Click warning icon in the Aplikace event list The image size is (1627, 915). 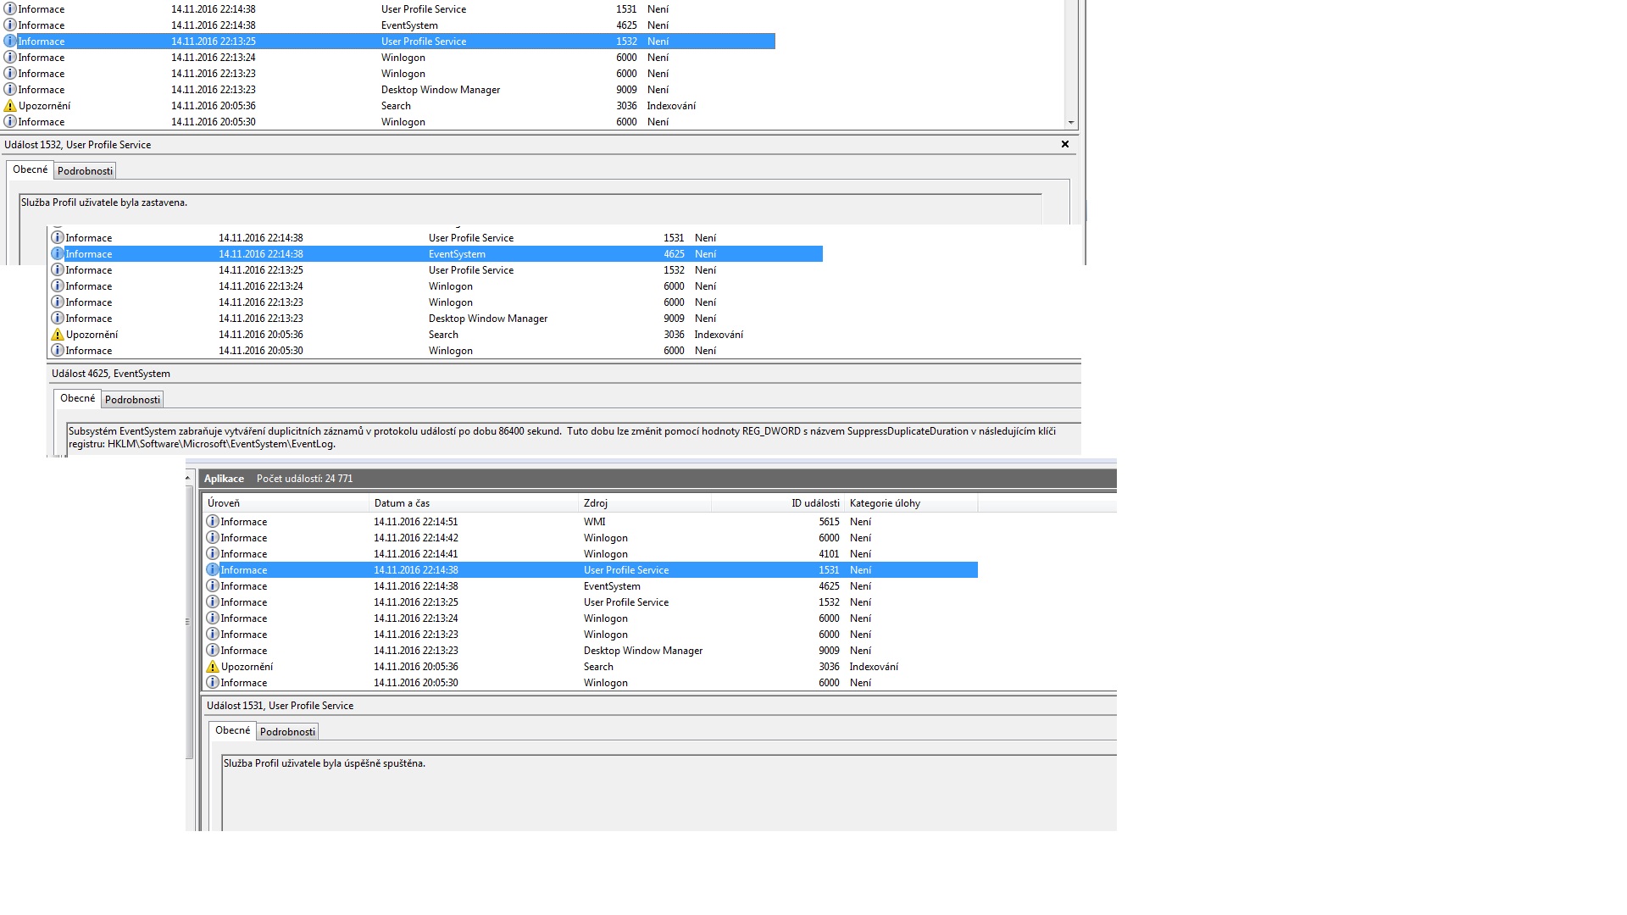tap(213, 667)
